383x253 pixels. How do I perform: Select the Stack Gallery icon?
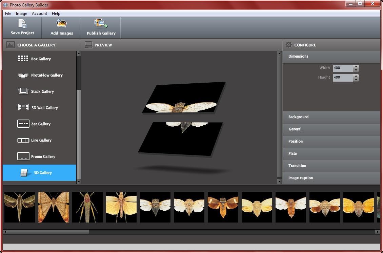[23, 91]
